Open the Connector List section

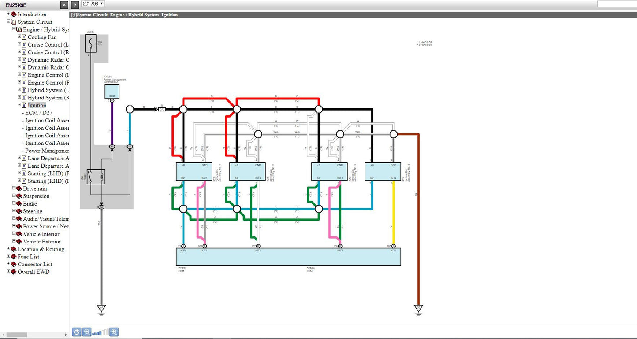35,264
